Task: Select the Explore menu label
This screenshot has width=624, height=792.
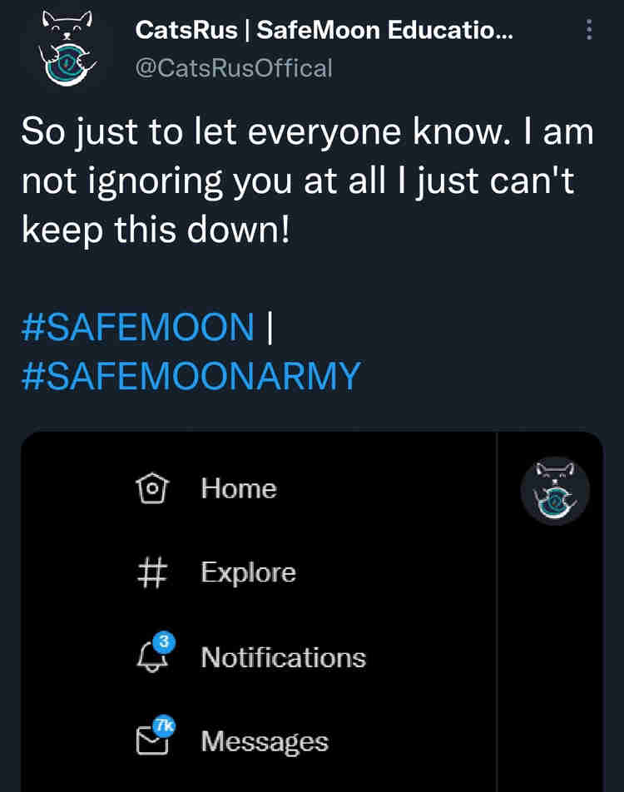Action: (x=248, y=572)
